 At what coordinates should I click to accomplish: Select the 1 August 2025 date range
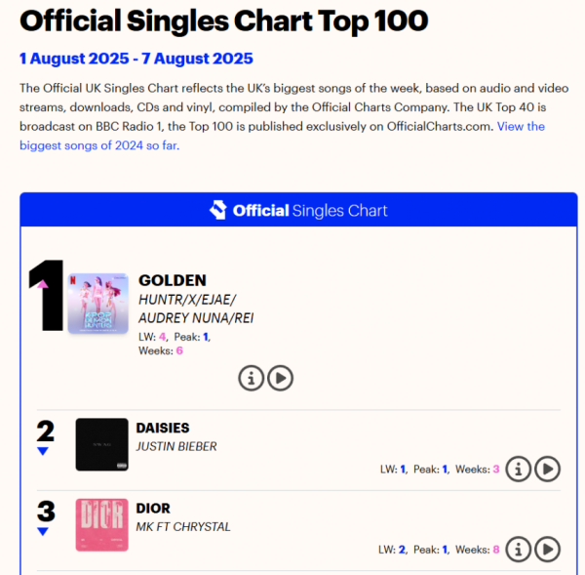tap(136, 59)
